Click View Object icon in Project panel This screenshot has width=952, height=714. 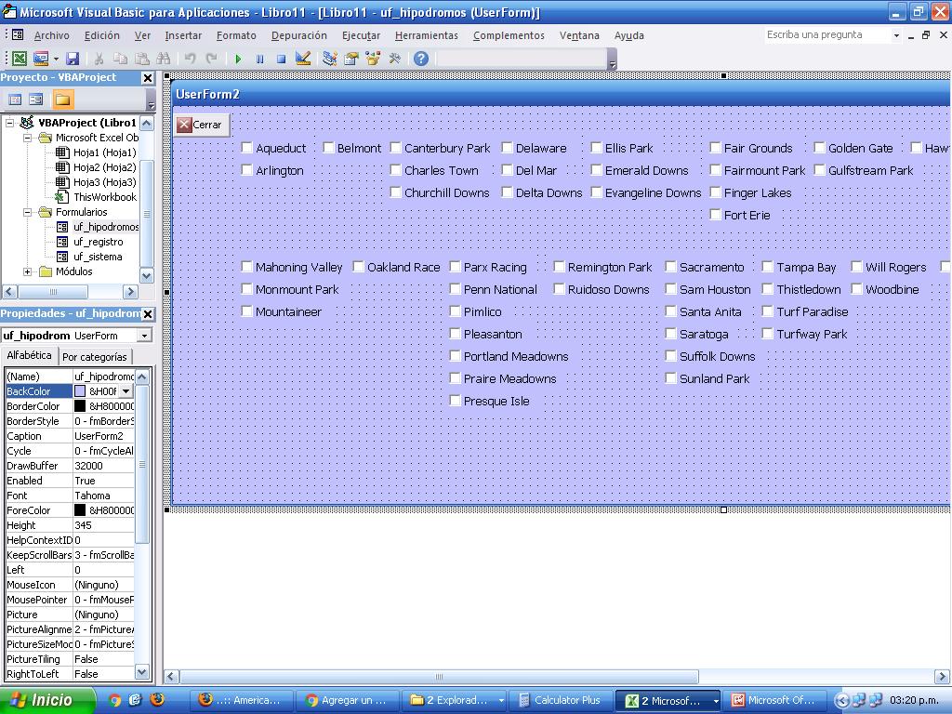click(x=36, y=99)
